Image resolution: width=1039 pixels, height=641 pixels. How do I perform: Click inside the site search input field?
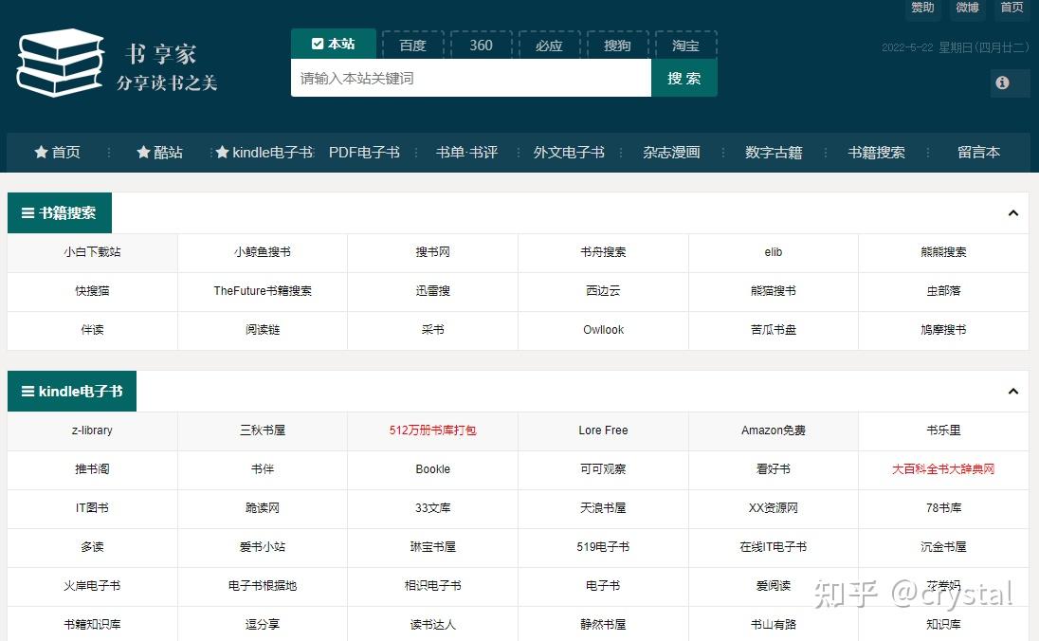465,78
